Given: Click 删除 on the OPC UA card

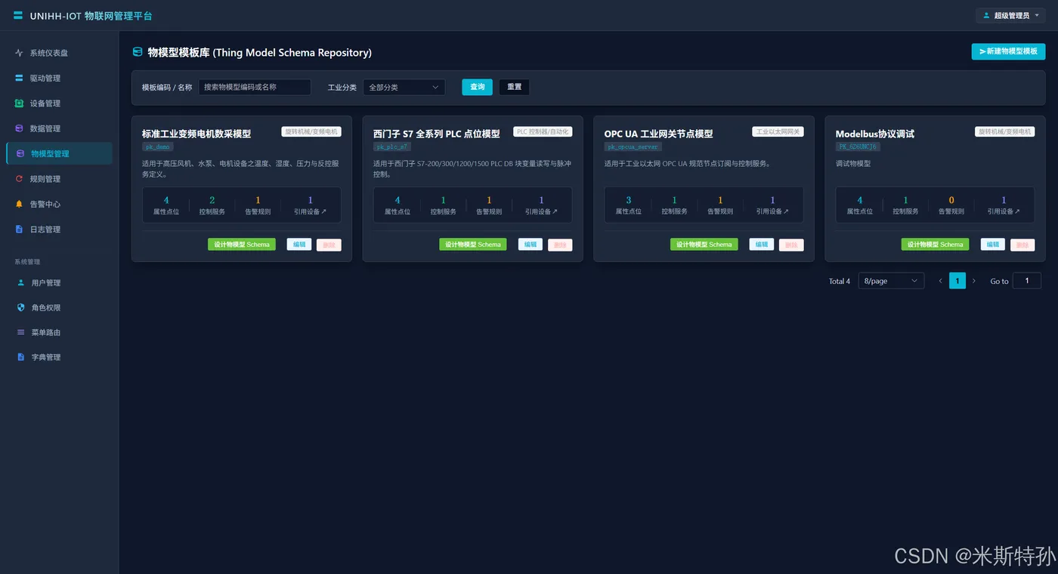Looking at the screenshot, I should click(x=791, y=245).
